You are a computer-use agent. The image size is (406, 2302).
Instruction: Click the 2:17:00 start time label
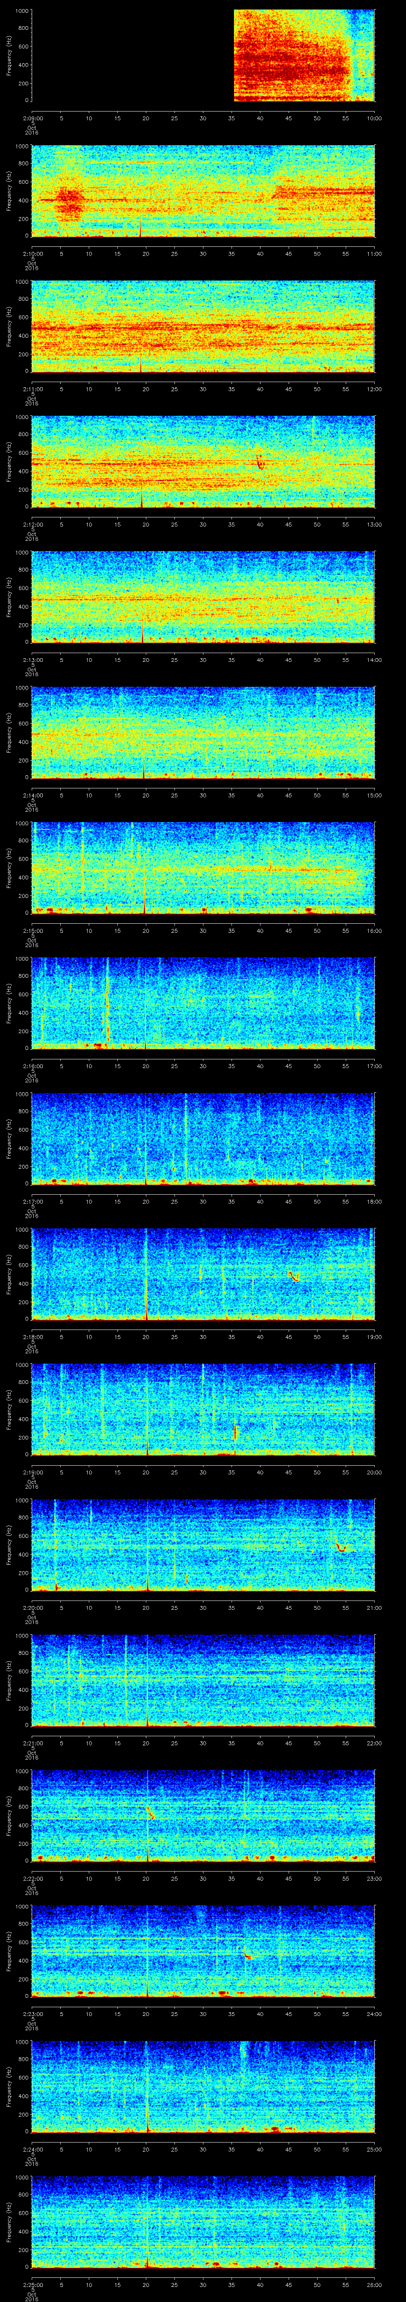coord(32,1201)
